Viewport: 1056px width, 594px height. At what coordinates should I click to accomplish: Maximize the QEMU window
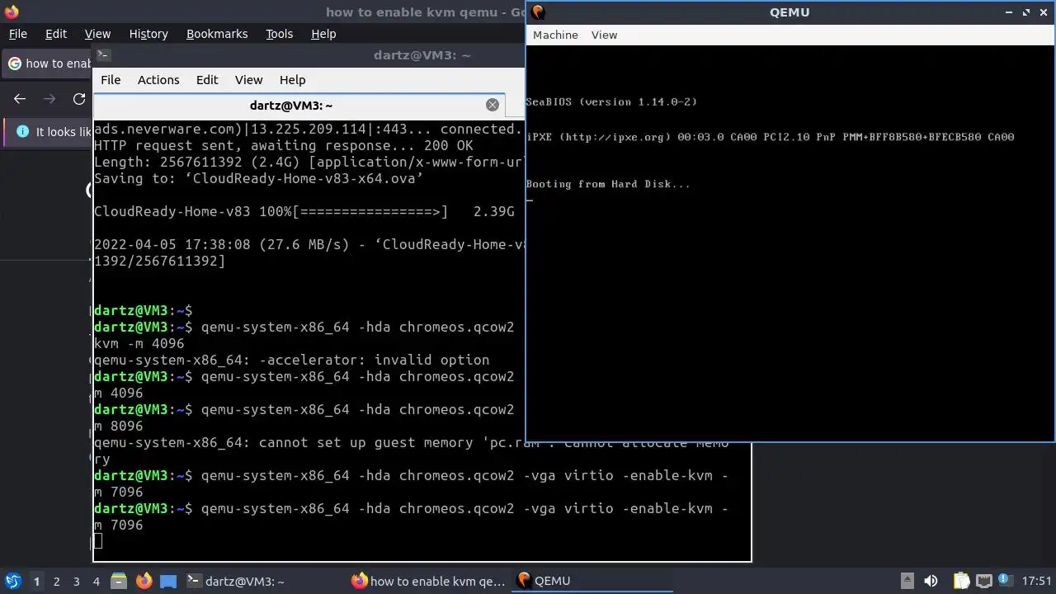1026,12
